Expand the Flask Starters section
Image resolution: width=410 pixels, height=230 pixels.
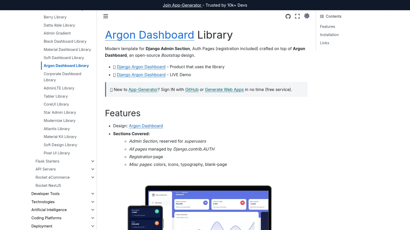point(93,161)
